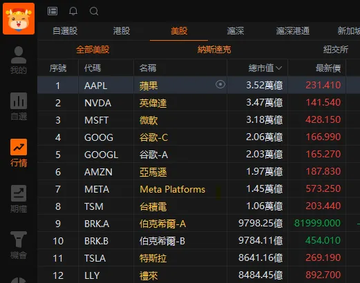360x283 pixels.
Task: Click the 序號 column header
Action: (x=58, y=68)
